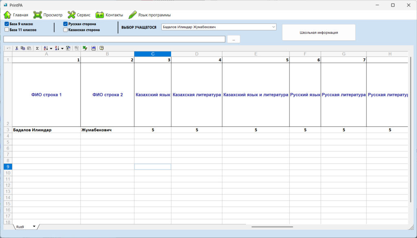Click the greyed-out icon right of the filter funnel
This screenshot has width=417, height=238.
(x=77, y=48)
